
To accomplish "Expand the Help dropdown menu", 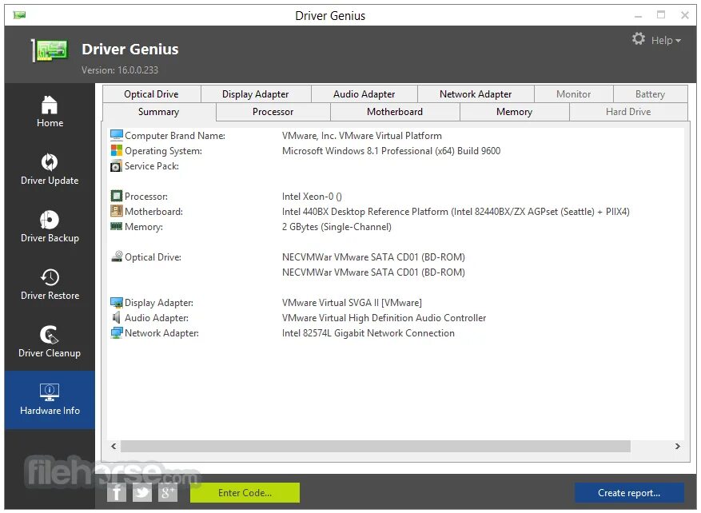I will pos(666,40).
